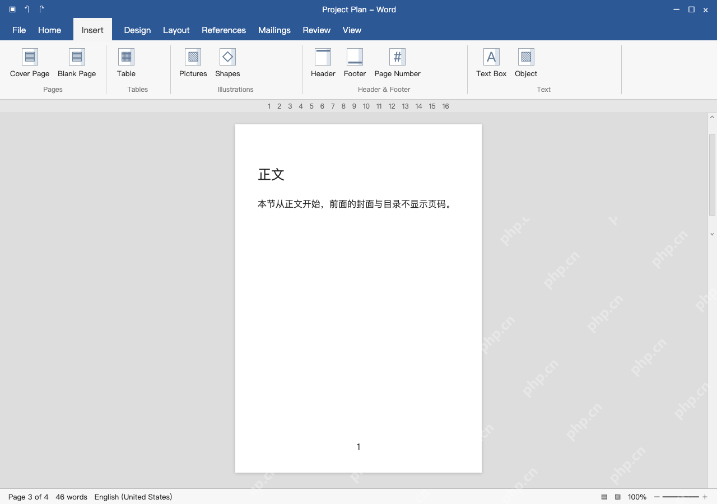Open the Layout tab

176,30
